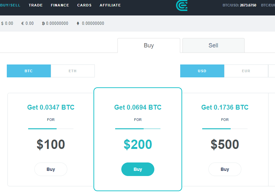Click the Ethereum balance icon
Image resolution: width=275 pixels, height=196 pixels.
78,23
